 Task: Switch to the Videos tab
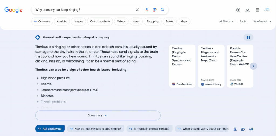click(x=121, y=22)
